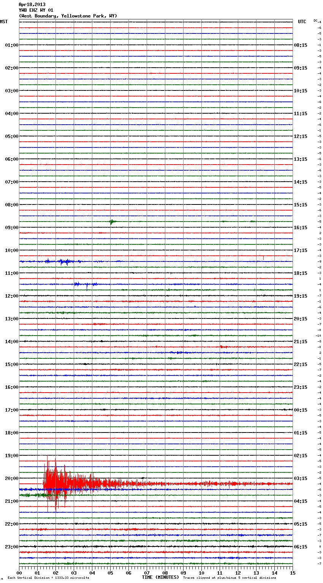Screen dimensions: 323x583
Task: Select the 07:00 MST hour label
Action: coord(12,182)
